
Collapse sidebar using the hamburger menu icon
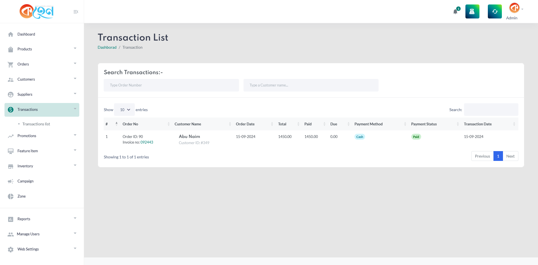76,12
